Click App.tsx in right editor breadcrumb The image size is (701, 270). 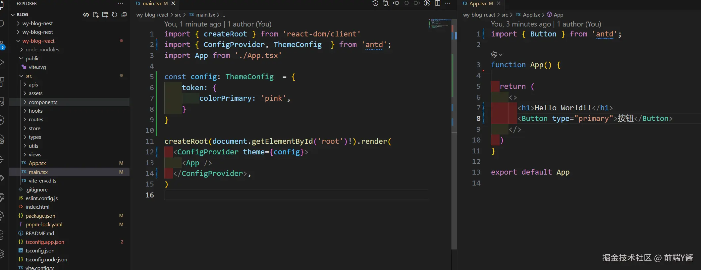531,15
